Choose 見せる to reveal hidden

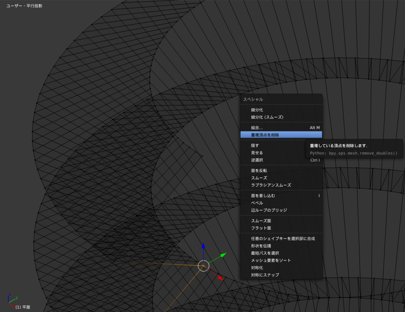coord(281,153)
